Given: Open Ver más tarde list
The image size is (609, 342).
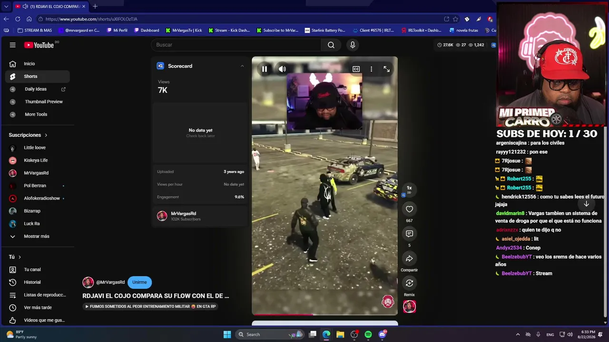Looking at the screenshot, I should click(39, 307).
